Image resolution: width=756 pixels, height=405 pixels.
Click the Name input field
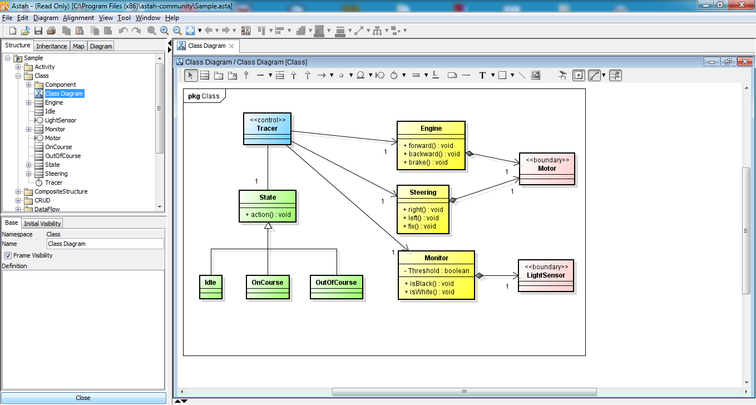coord(105,244)
